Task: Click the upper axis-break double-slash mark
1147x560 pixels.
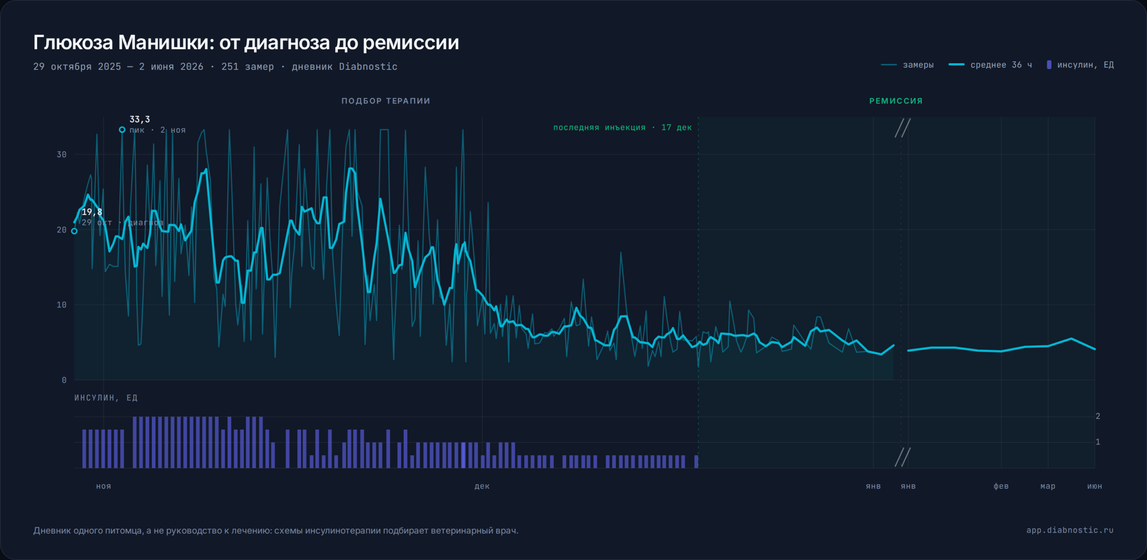Action: 902,128
